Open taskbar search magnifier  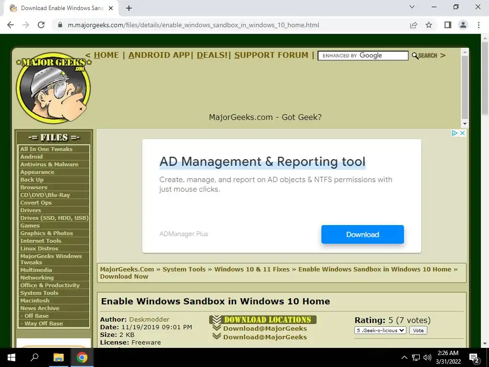34,357
